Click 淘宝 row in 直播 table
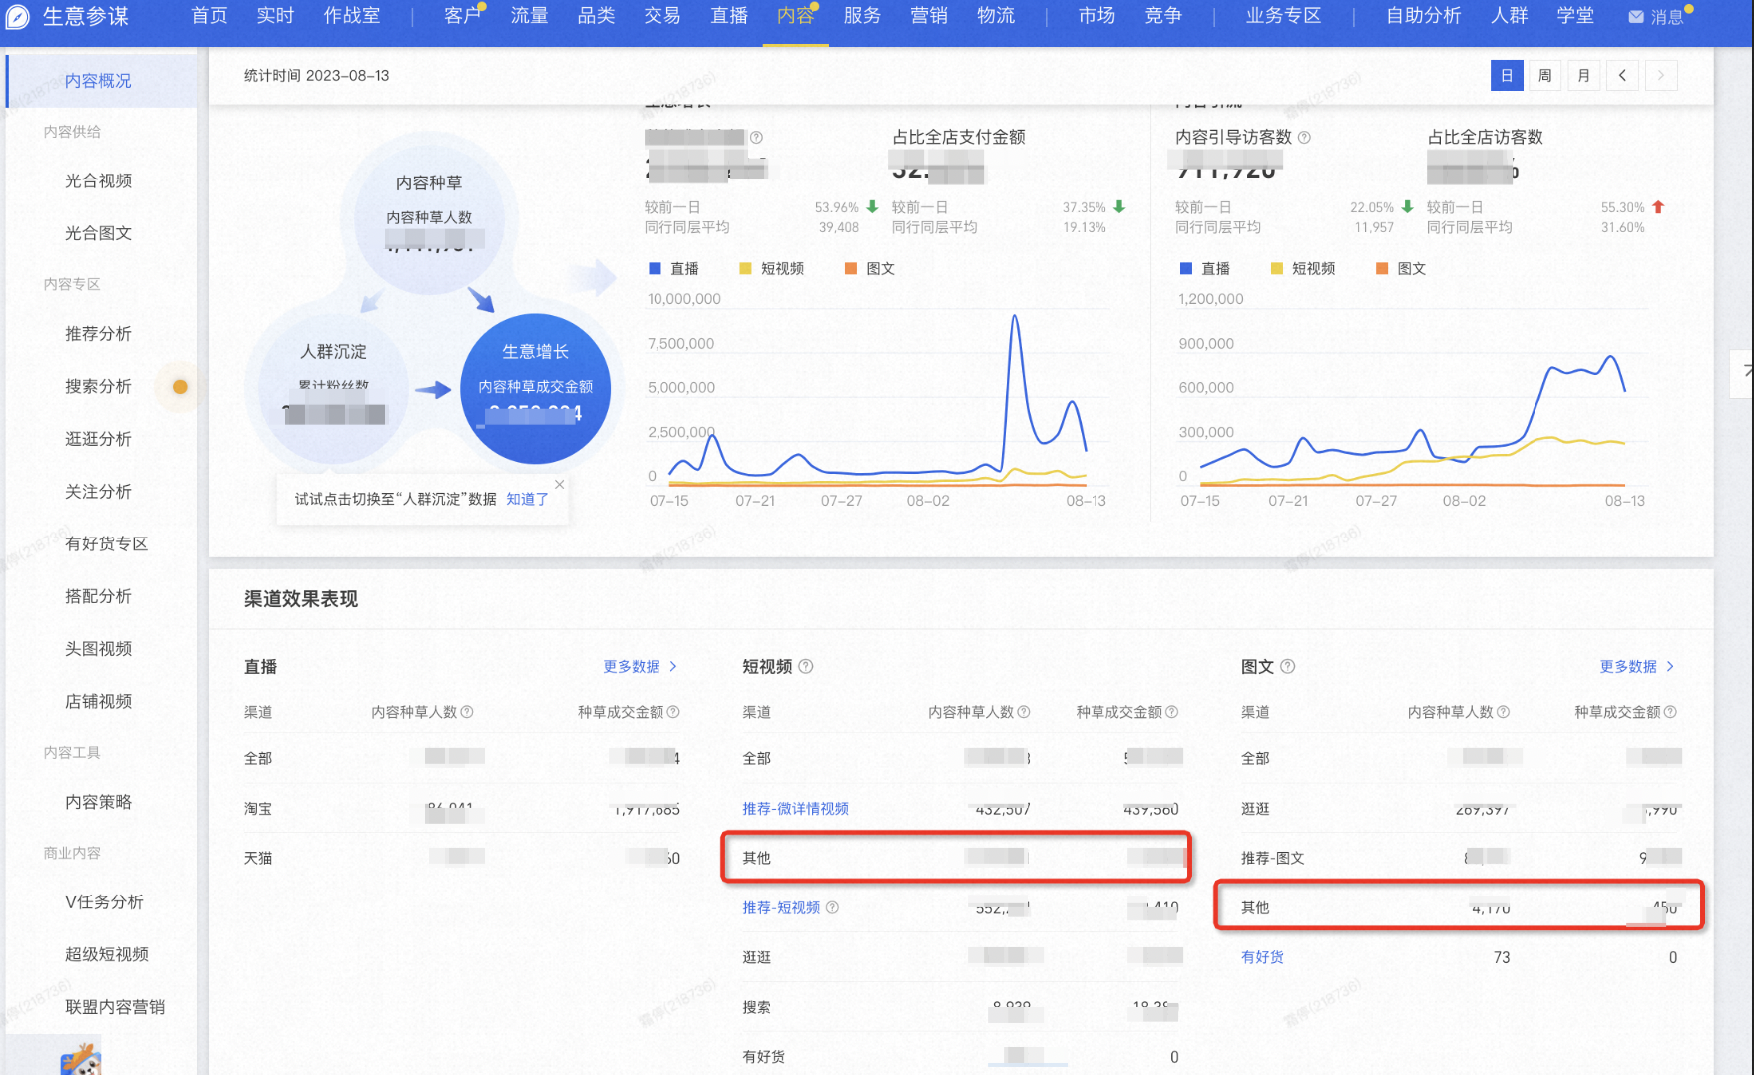Viewport: 1754px width, 1075px height. [x=462, y=808]
